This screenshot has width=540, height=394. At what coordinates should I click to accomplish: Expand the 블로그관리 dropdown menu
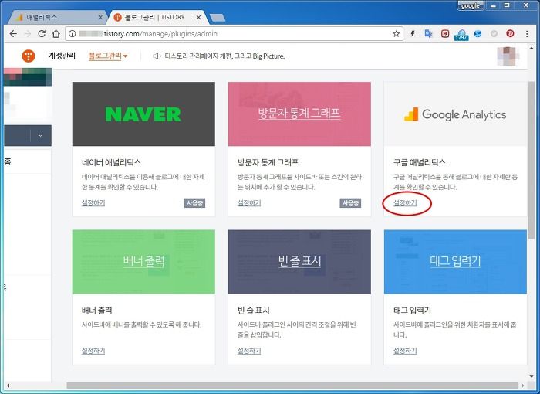(108, 56)
